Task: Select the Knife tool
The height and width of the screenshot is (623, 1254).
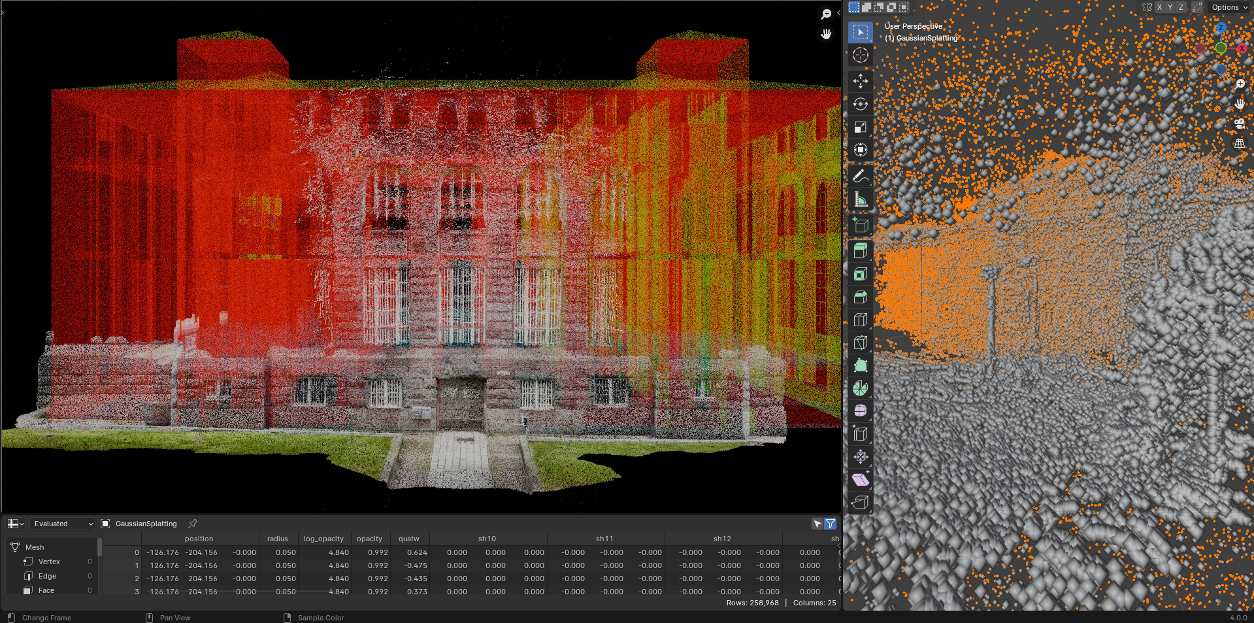Action: click(860, 343)
